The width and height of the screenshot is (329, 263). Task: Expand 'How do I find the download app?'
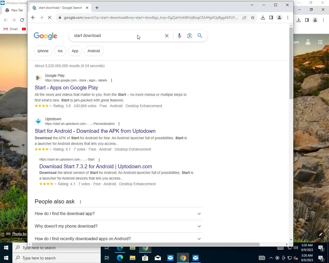(118, 214)
